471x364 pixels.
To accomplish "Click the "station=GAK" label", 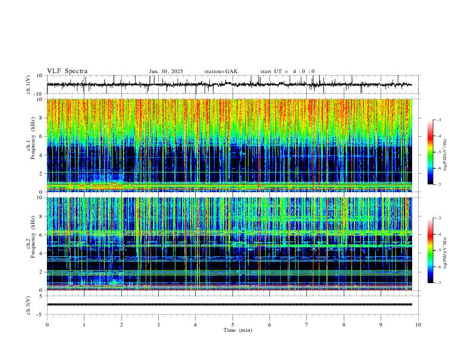I will click(x=221, y=71).
